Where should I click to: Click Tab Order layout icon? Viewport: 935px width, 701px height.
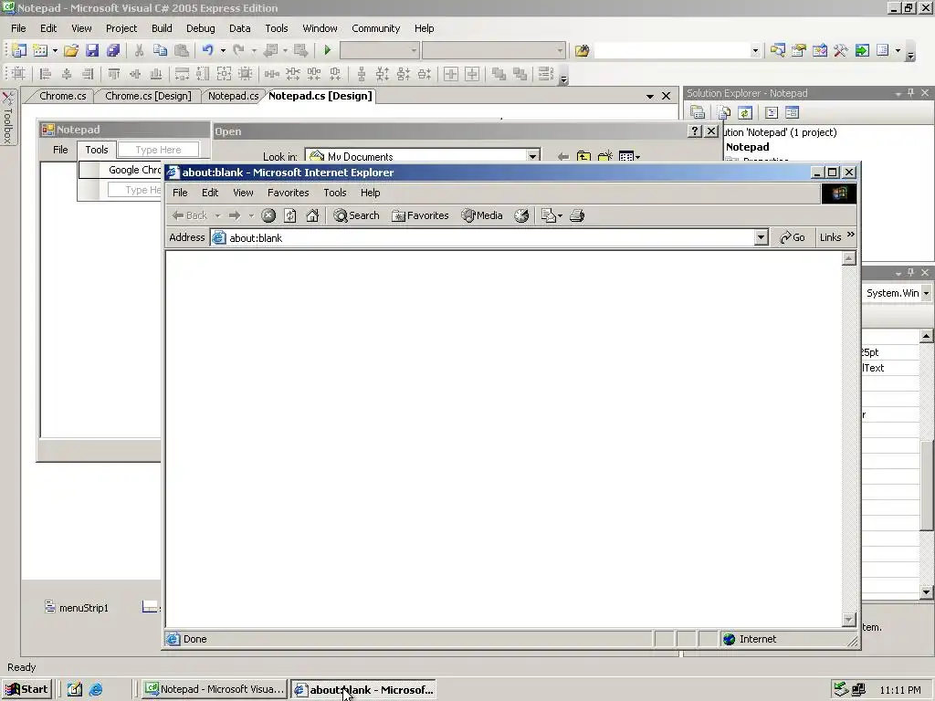[x=546, y=74]
